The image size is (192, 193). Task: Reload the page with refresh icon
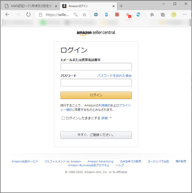(x=28, y=15)
